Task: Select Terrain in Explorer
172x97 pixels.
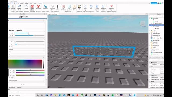Action: point(156,22)
